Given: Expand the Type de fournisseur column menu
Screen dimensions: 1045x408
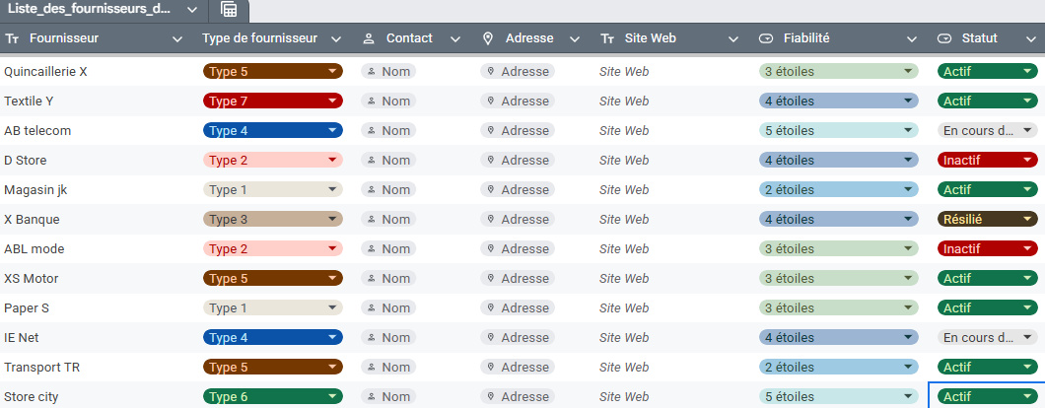Looking at the screenshot, I should click(x=336, y=39).
